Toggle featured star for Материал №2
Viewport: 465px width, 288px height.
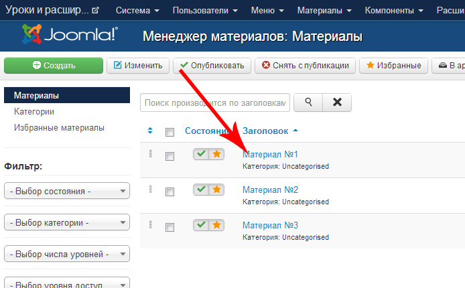216,190
